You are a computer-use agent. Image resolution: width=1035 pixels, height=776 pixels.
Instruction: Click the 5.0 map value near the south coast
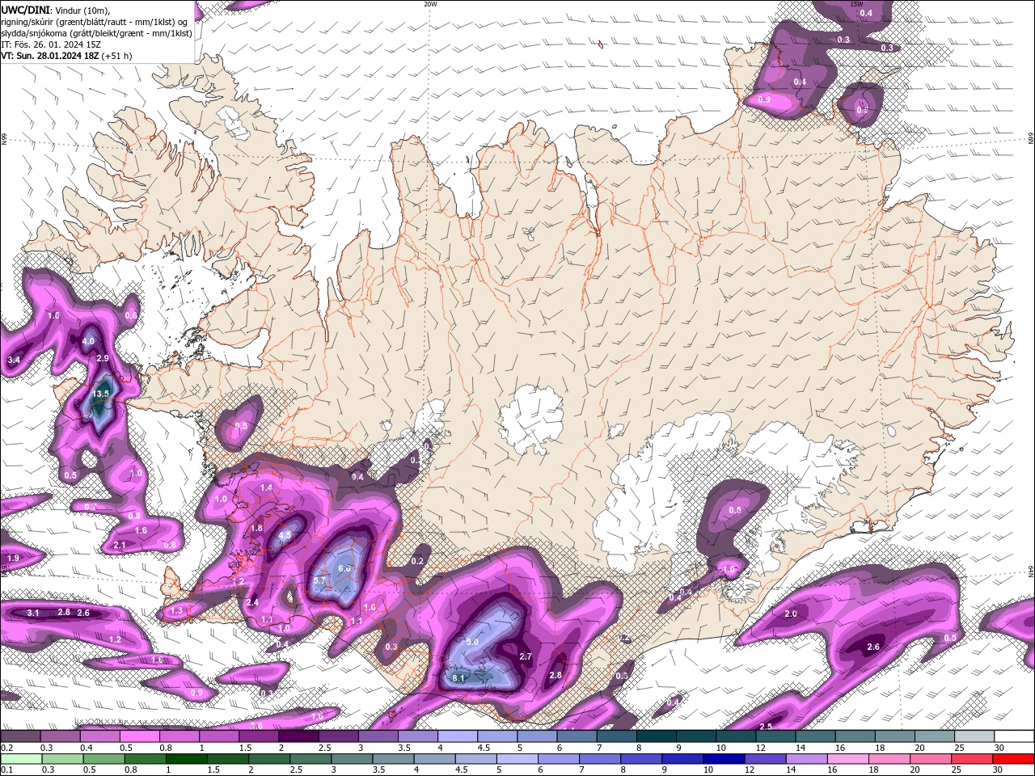point(473,642)
